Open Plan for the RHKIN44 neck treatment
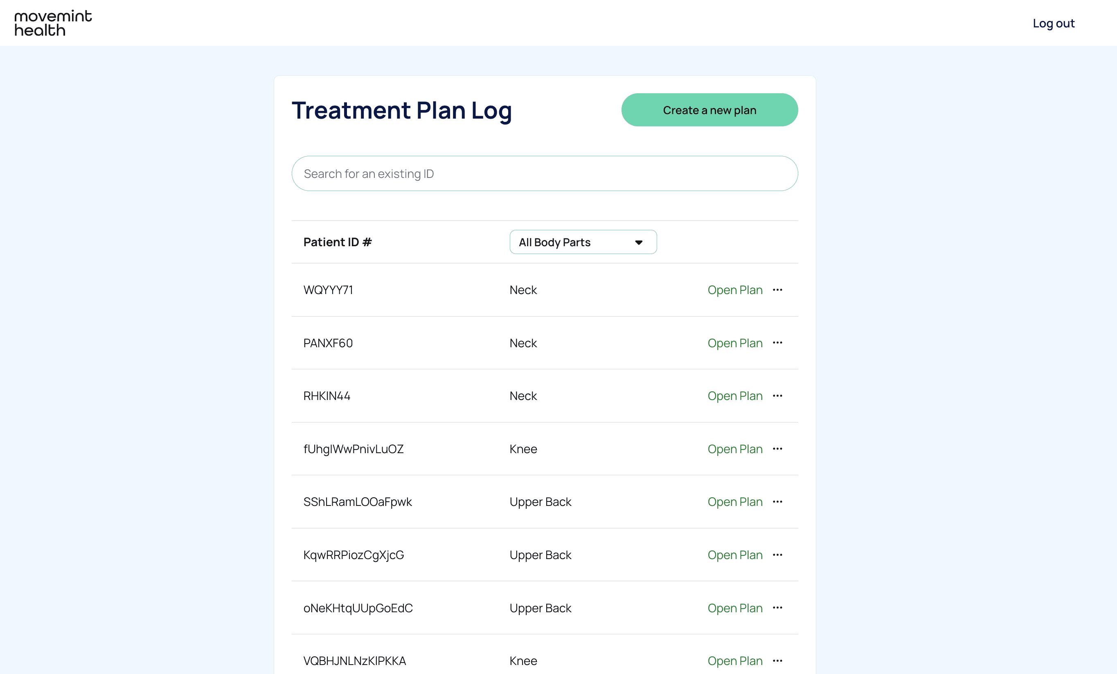Viewport: 1117px width, 674px height. click(735, 396)
